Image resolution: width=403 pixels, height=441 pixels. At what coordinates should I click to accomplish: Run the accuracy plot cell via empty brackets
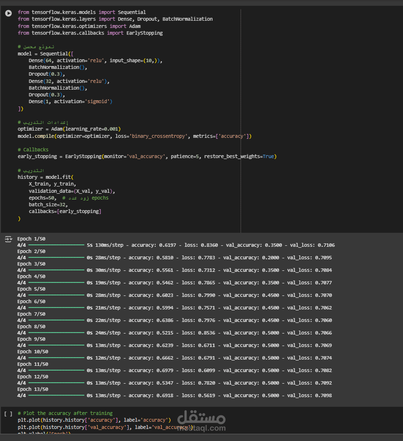(x=8, y=414)
